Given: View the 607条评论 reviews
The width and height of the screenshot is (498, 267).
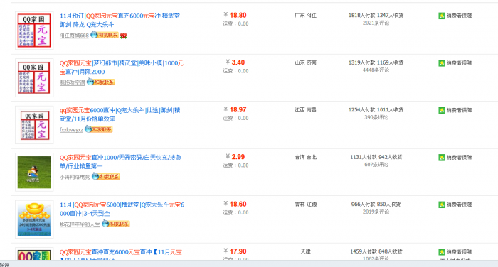Looking at the screenshot, I should [x=376, y=165].
